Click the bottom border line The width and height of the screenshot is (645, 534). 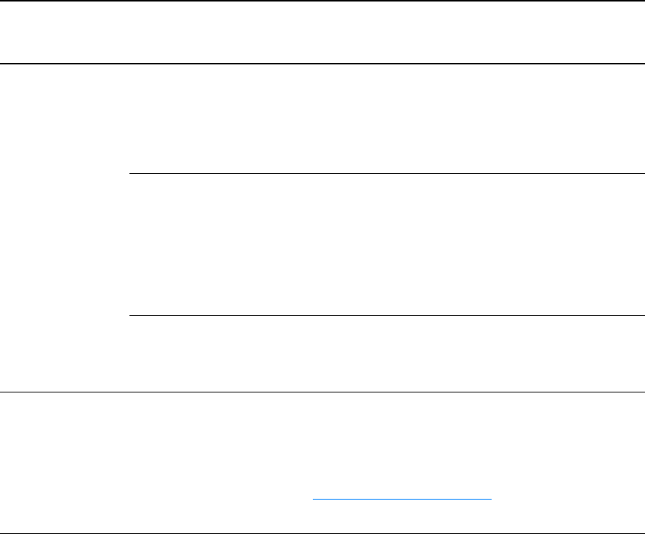[x=322, y=533]
